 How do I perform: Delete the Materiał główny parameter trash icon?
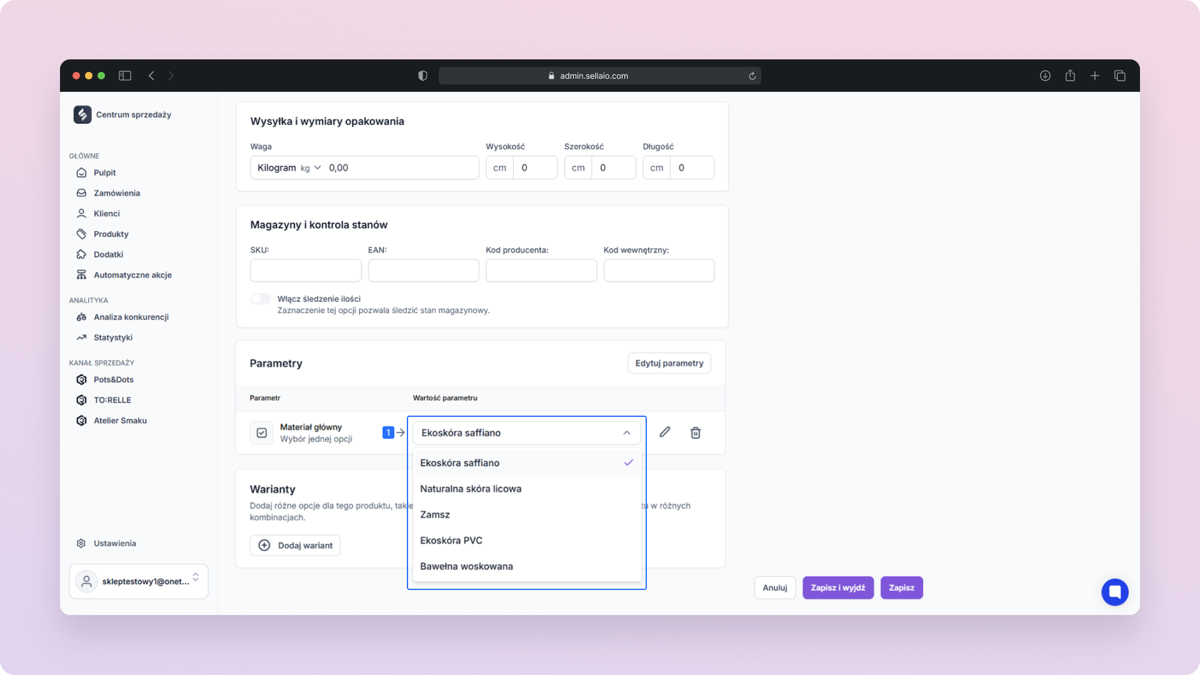click(696, 432)
